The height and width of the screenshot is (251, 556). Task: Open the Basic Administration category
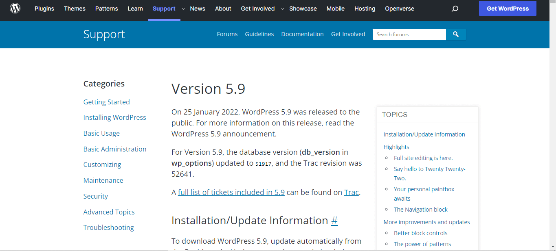coord(115,149)
